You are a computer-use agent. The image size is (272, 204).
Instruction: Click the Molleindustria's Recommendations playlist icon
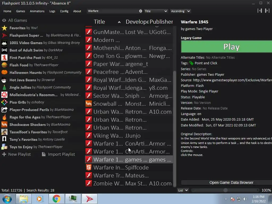(x=4, y=95)
